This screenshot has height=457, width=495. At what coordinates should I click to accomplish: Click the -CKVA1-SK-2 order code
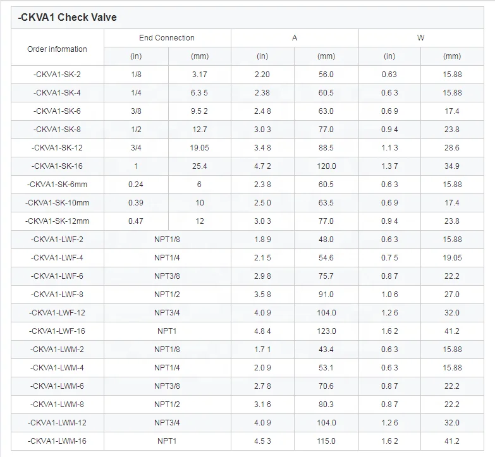(x=57, y=75)
